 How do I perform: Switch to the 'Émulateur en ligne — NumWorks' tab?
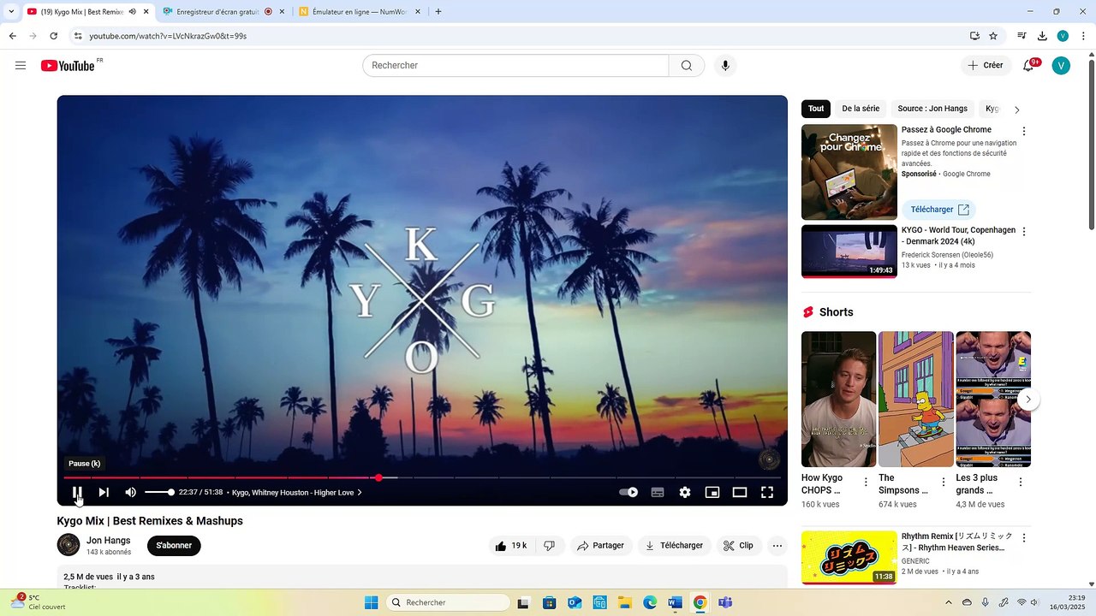[x=360, y=12]
